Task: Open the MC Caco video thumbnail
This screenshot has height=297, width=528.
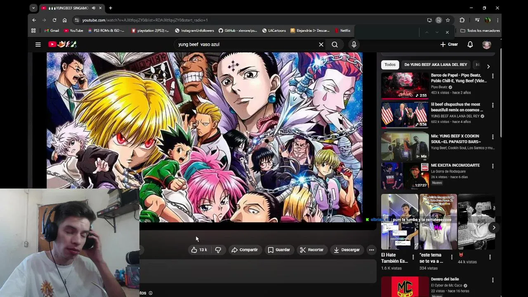Action: tap(405, 287)
